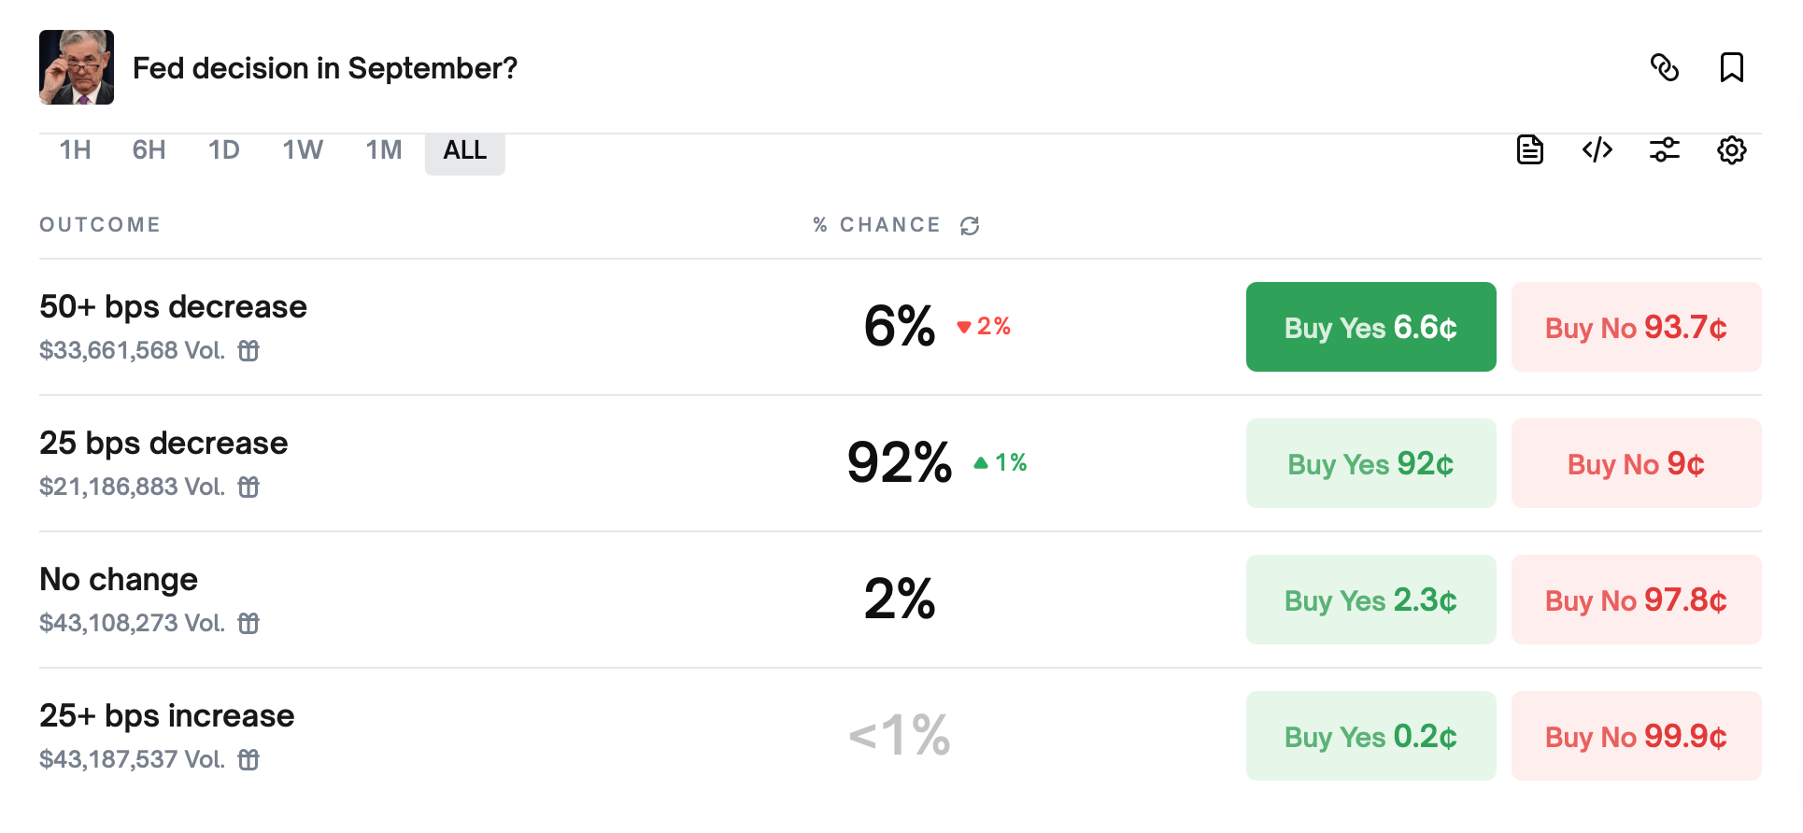Open the embed code icon
This screenshot has width=1803, height=833.
pyautogui.click(x=1597, y=149)
